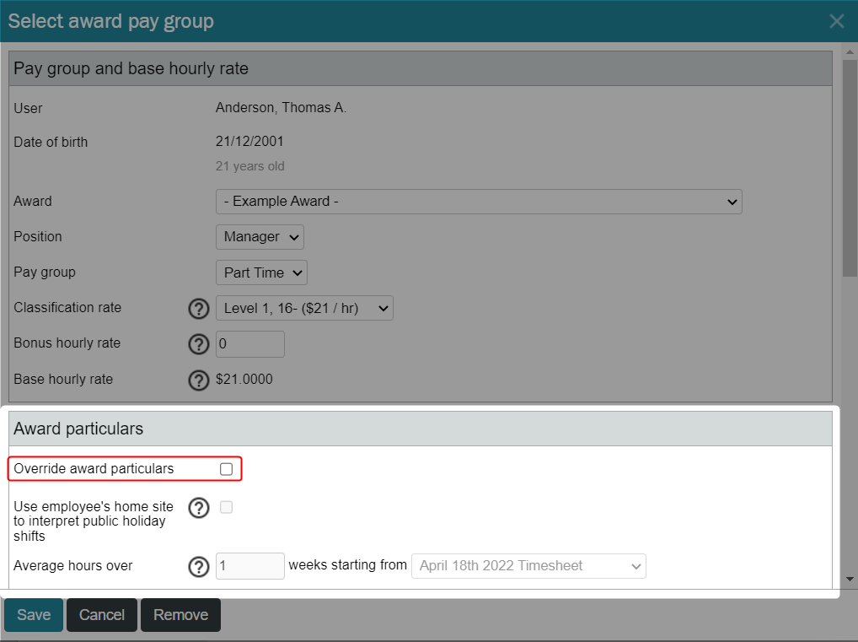Click the scrollbar up arrow

click(850, 52)
